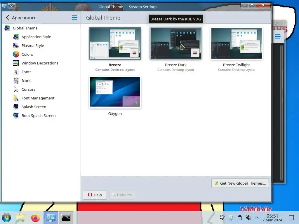Click the Boot Splash Screen label
This screenshot has height=224, width=299.
pyautogui.click(x=39, y=116)
